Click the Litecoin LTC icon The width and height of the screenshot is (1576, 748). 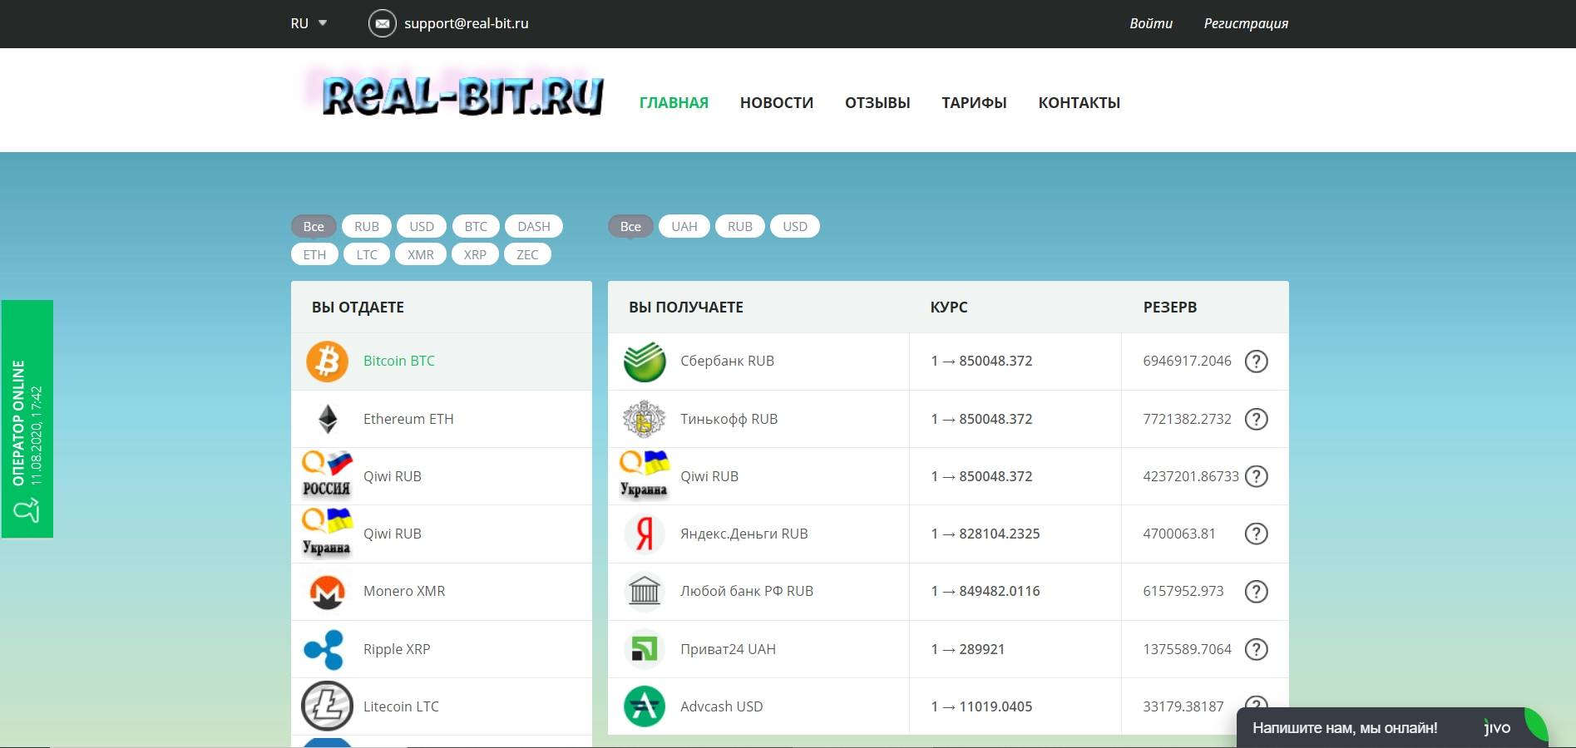[x=327, y=706]
